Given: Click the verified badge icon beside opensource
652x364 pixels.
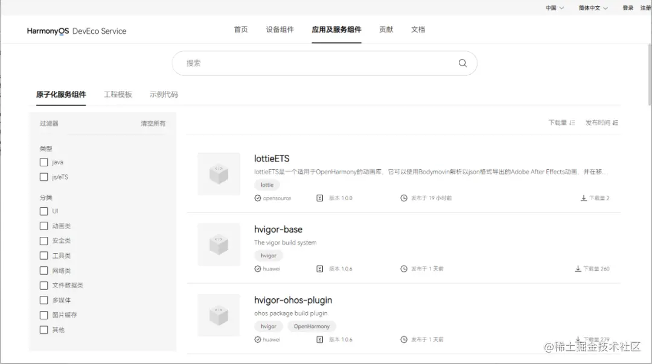Looking at the screenshot, I should pyautogui.click(x=258, y=198).
